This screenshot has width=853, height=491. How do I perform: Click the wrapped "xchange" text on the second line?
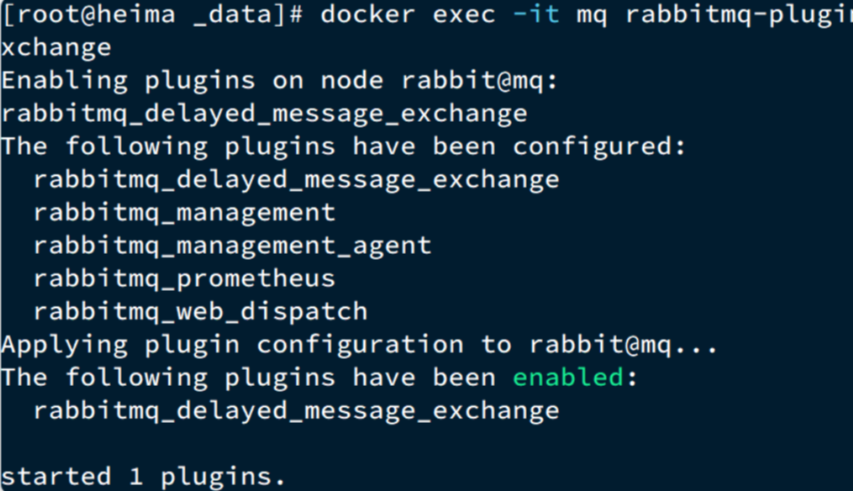(56, 47)
